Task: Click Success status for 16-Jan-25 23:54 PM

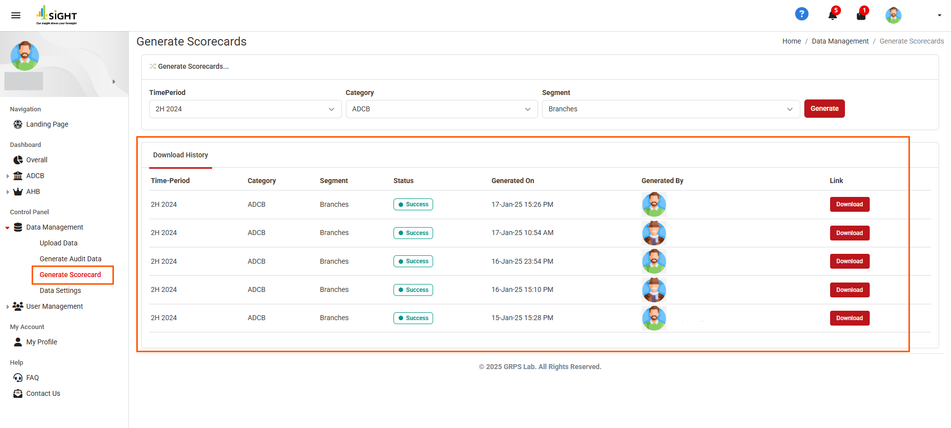Action: 413,261
